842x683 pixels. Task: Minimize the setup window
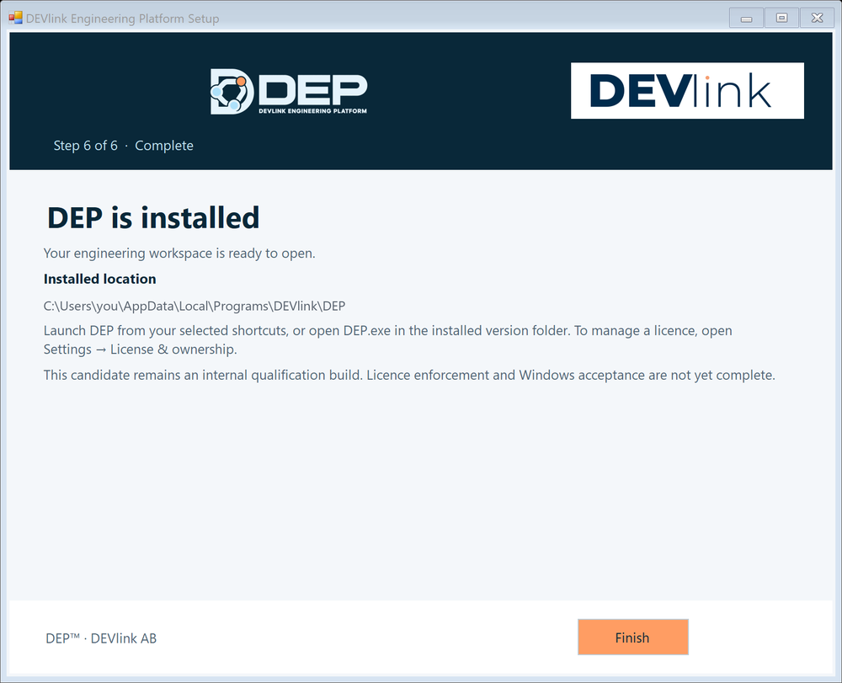746,19
